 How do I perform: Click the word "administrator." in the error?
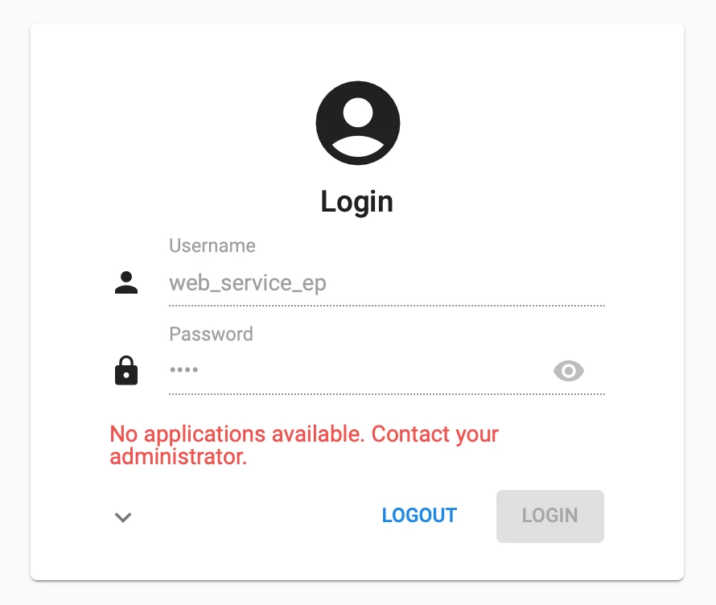tap(179, 458)
